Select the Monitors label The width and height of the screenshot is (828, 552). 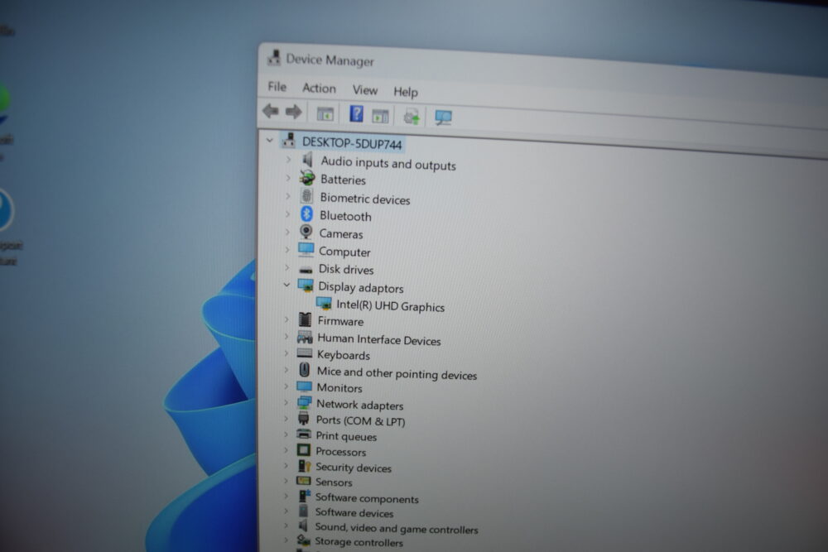(x=339, y=388)
